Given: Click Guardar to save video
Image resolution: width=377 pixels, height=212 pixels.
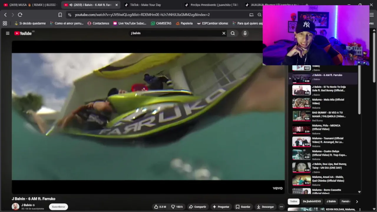Looking at the screenshot, I should [x=243, y=207].
